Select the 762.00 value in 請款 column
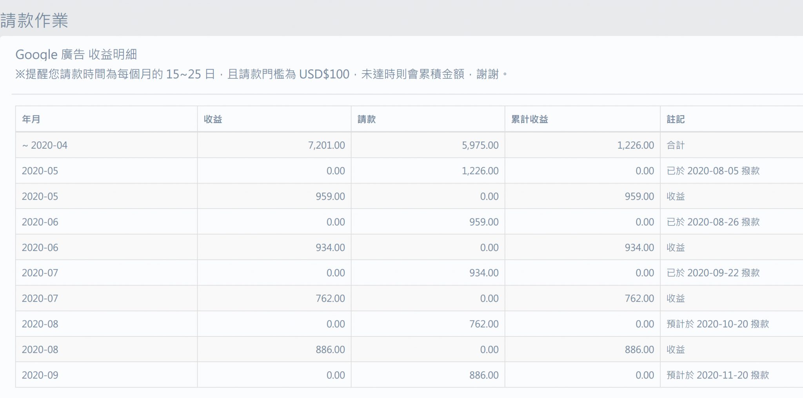803x398 pixels. click(x=484, y=324)
